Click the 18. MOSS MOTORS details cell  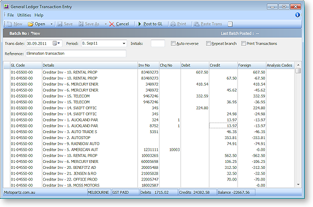click(x=90, y=185)
